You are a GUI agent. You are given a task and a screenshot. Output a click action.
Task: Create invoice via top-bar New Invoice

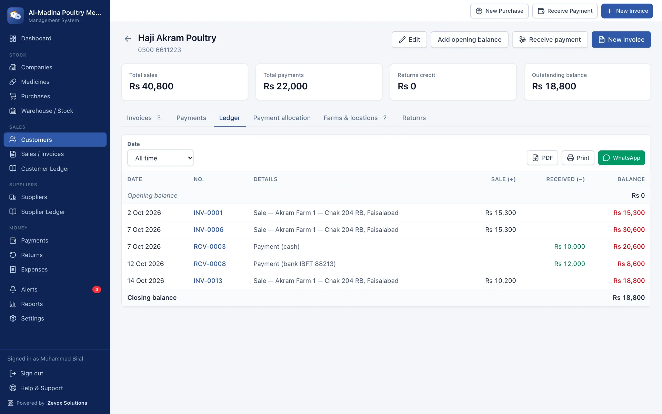click(627, 11)
